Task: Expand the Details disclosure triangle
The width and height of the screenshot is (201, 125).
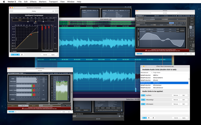Action: point(12,51)
